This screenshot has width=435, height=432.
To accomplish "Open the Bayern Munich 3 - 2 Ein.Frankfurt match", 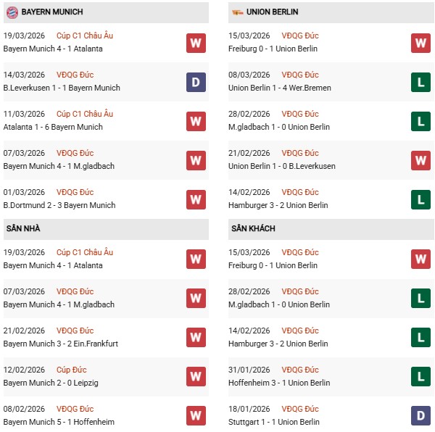I will [60, 344].
